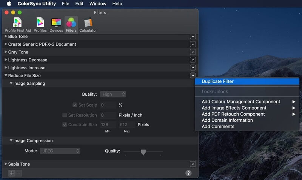Expand the Sepia Tone filter triangle
The image size is (302, 180).
(6, 164)
